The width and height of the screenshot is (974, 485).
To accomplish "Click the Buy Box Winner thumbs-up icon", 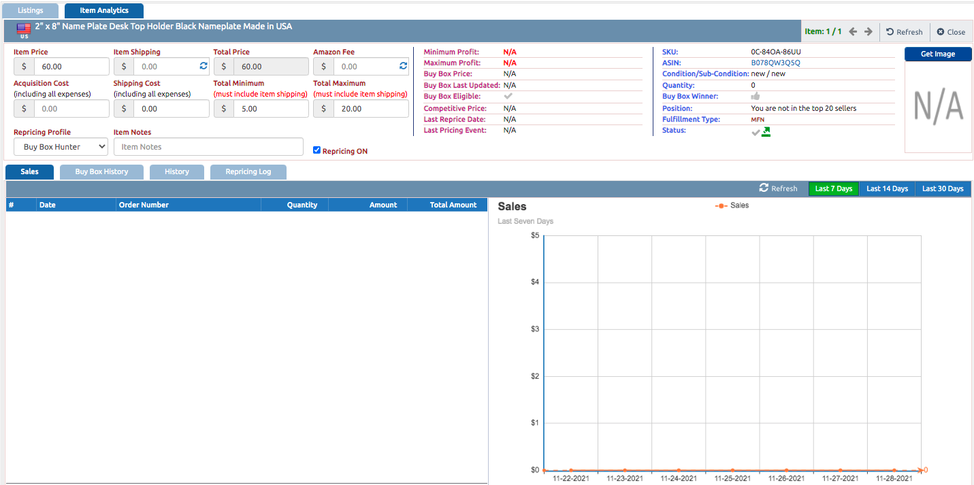I will 756,97.
